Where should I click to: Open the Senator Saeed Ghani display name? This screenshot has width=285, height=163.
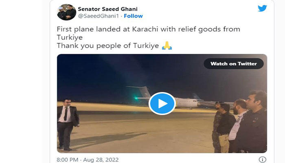pyautogui.click(x=107, y=9)
